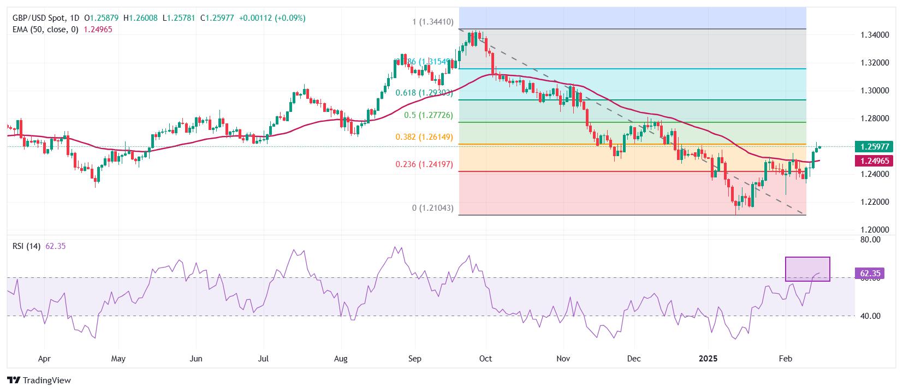Select the GBP/USD Spot symbol title
Viewport: 903px width, 392px height.
[x=38, y=18]
